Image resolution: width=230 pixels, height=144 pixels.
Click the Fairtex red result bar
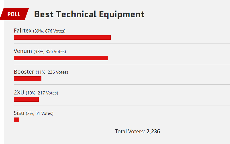coord(62,37)
